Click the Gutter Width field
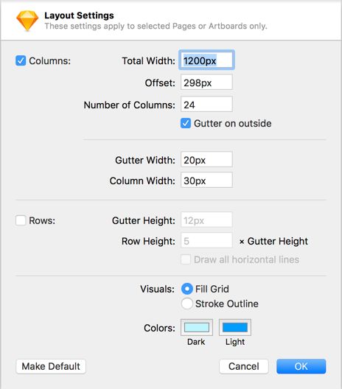The height and width of the screenshot is (389, 342). click(x=206, y=160)
